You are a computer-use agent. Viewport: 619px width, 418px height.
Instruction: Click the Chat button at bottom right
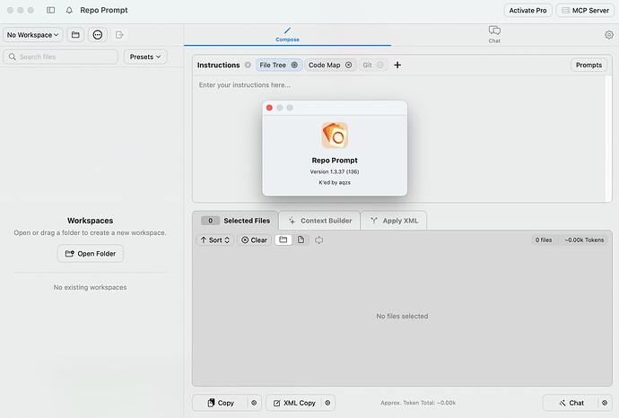click(x=571, y=403)
